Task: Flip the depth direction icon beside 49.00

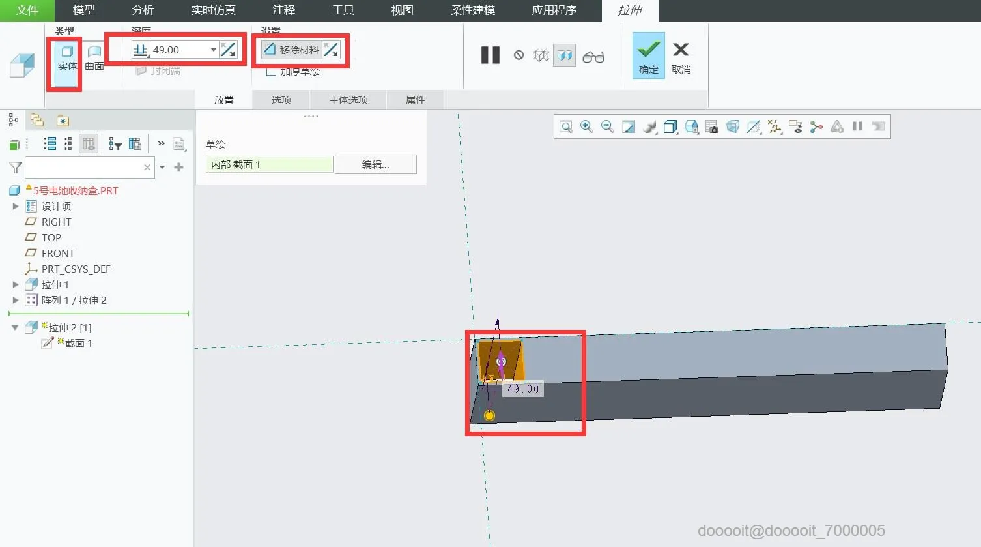Action: pyautogui.click(x=228, y=50)
